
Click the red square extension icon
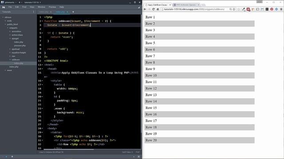248,9
